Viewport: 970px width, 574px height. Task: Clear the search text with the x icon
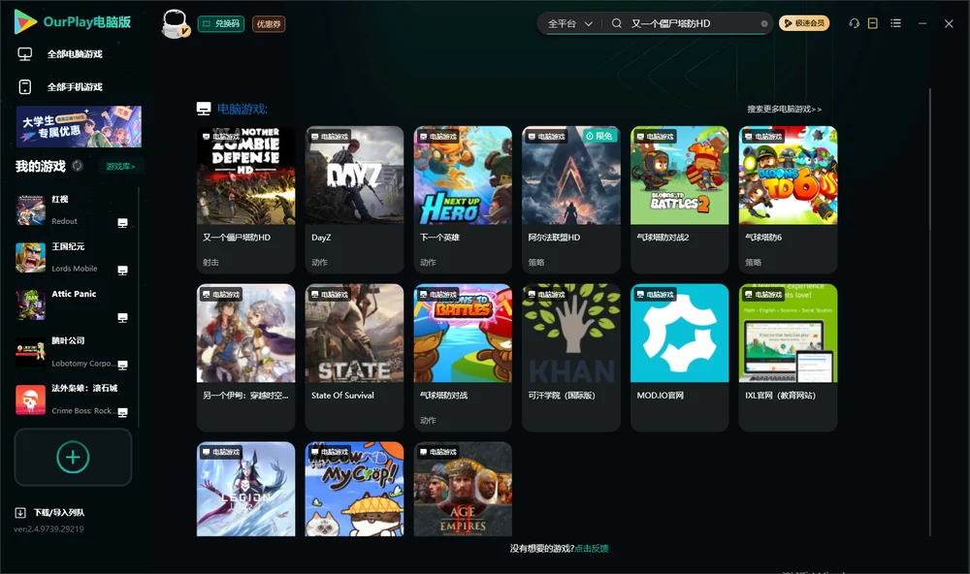(764, 24)
